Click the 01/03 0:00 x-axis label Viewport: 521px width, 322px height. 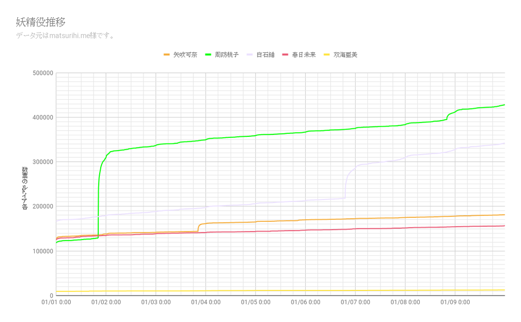156,302
